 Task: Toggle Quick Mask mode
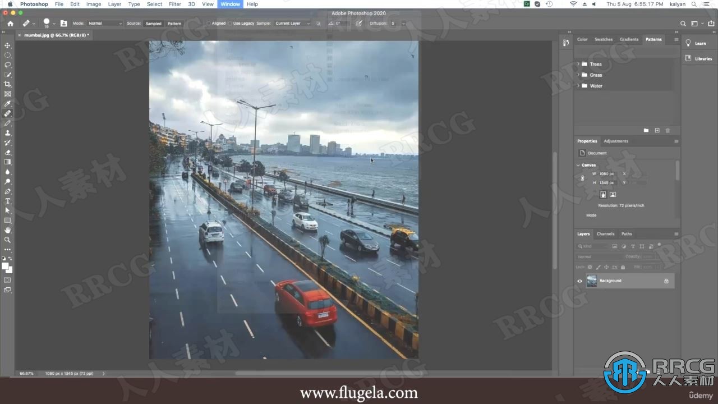pos(7,279)
